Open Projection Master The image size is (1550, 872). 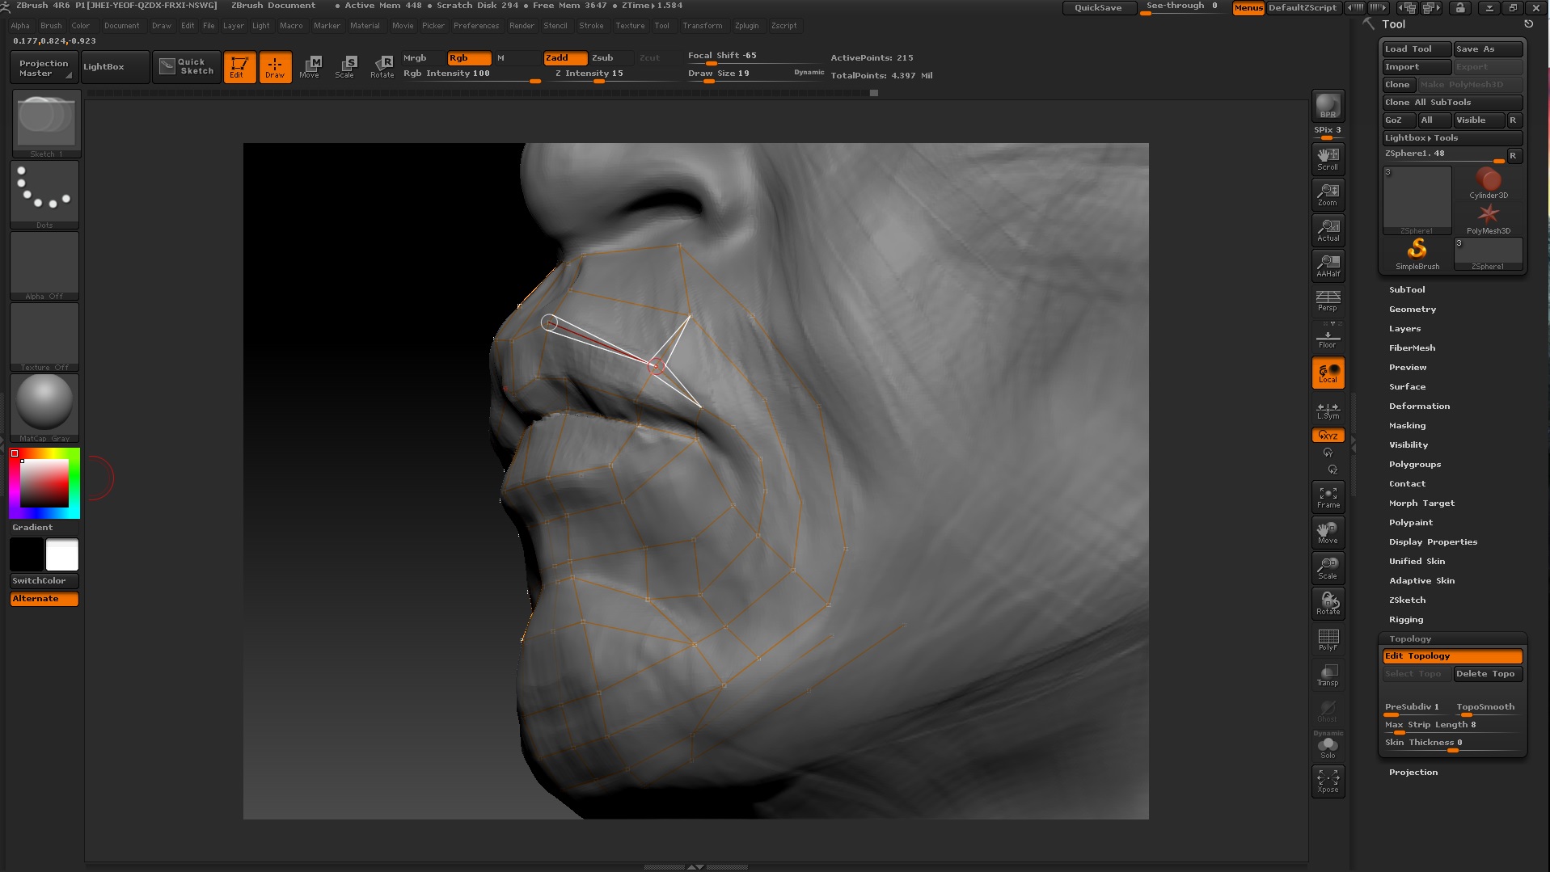coord(44,68)
